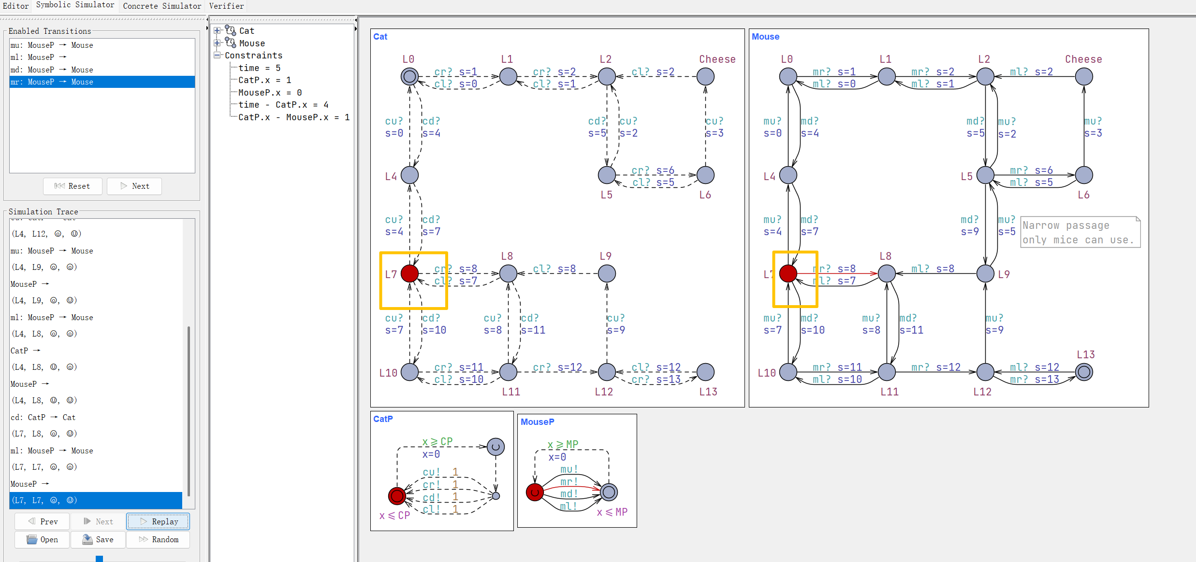1196x562 pixels.
Task: Click Next under Enabled Transitions
Action: tap(134, 186)
